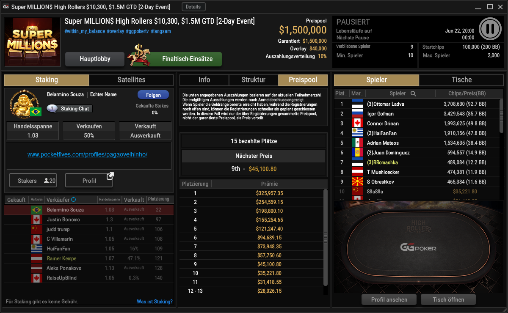Click the Was ist Staking? link
This screenshot has width=508, height=313.
coord(155,302)
